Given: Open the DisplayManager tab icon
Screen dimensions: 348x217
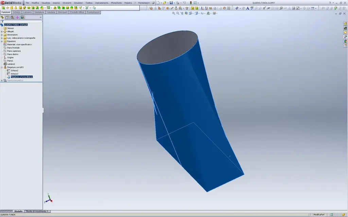Looking at the screenshot, I should click(22, 17).
